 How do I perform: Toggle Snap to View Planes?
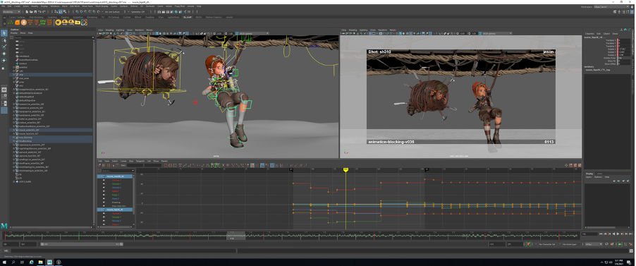click(94, 12)
